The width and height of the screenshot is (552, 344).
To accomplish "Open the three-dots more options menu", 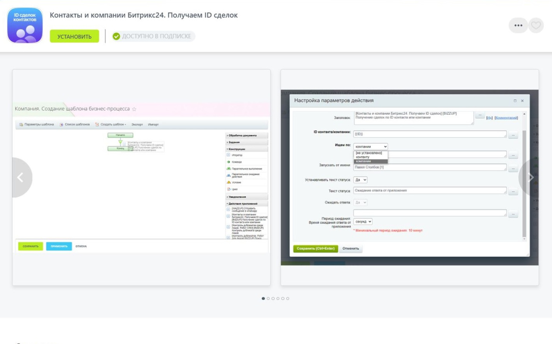I will point(518,25).
